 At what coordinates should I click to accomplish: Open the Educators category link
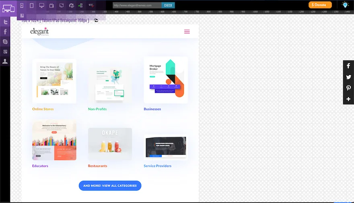(40, 166)
